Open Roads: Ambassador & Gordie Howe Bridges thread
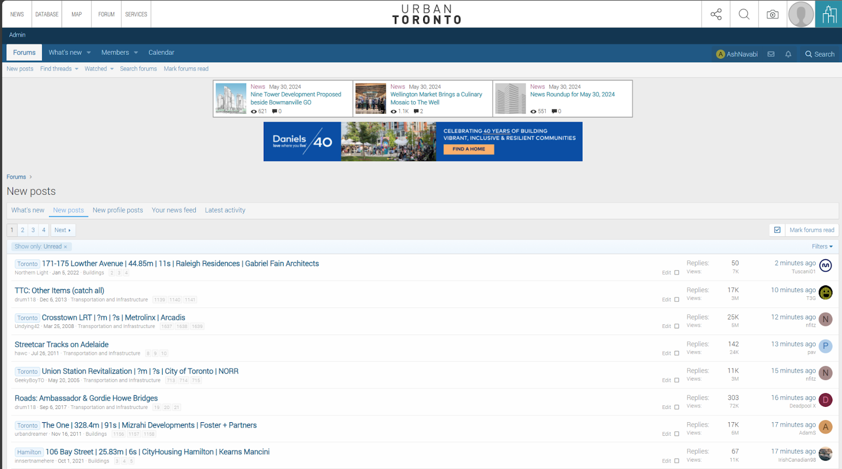842x469 pixels. (86, 398)
